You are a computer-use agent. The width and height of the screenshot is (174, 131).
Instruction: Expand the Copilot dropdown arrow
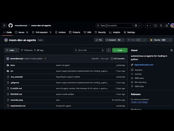coord(140,25)
